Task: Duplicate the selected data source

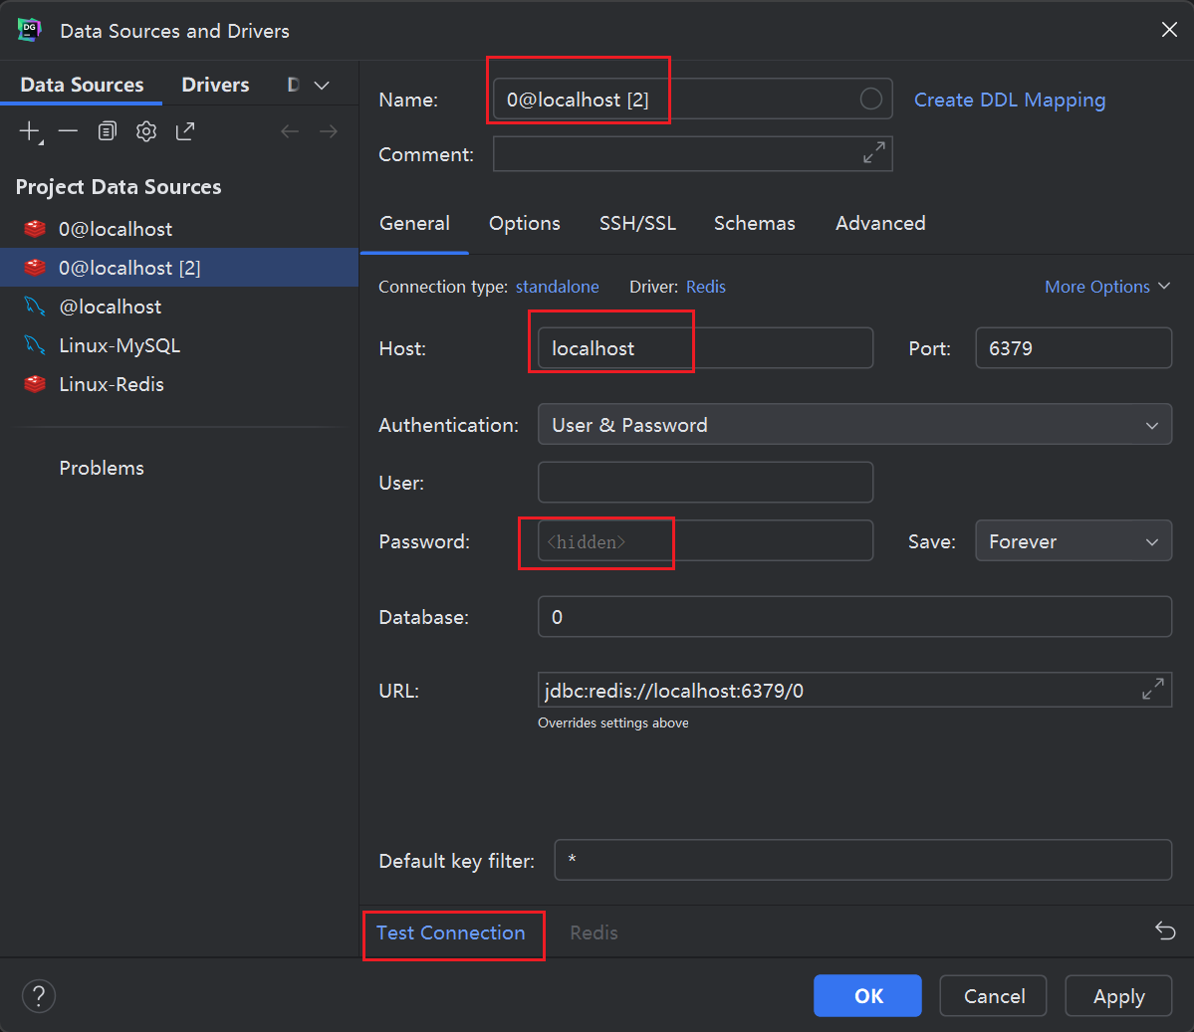Action: point(108,131)
